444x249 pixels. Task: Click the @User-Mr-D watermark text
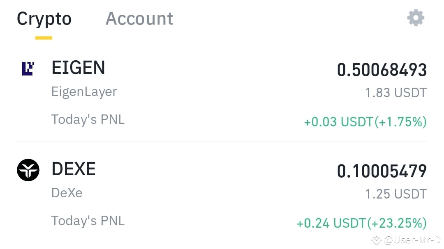point(412,240)
